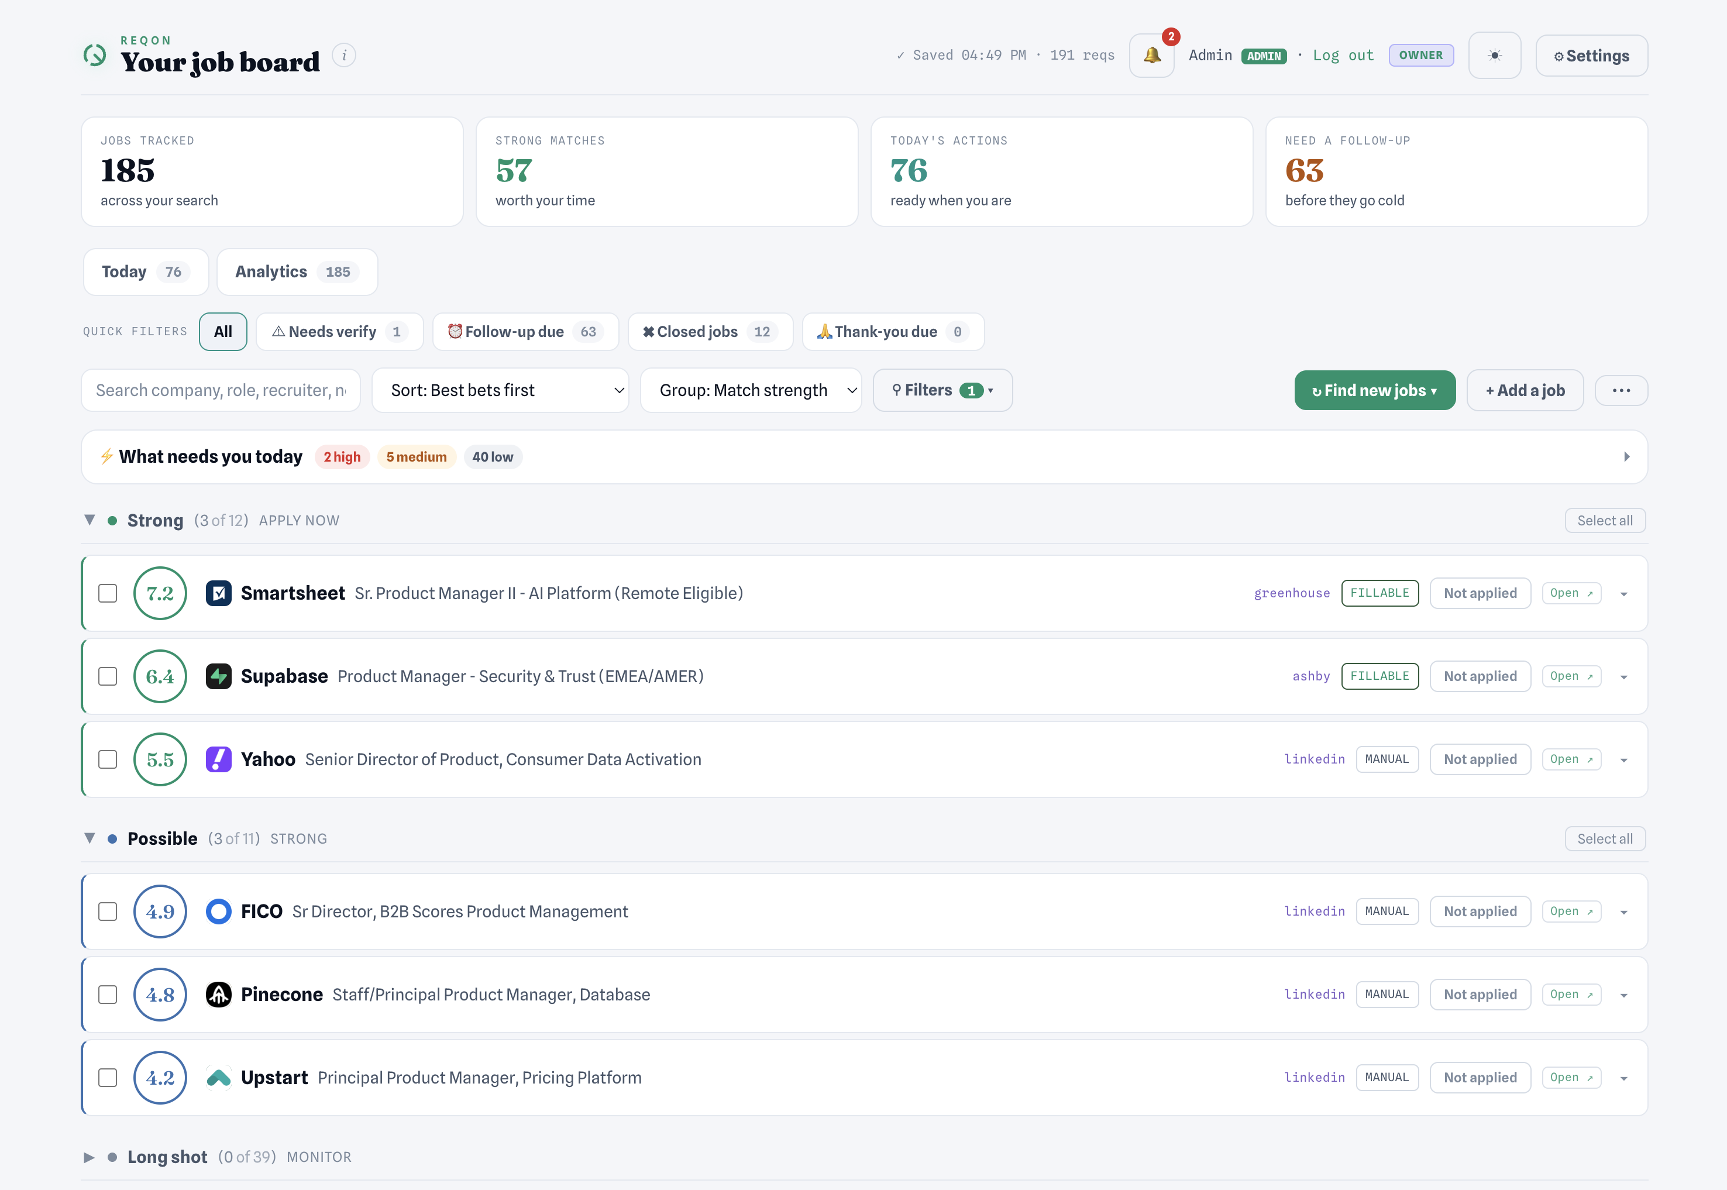Expand the Smartsheet row details arrow
The image size is (1727, 1190).
tap(1623, 594)
